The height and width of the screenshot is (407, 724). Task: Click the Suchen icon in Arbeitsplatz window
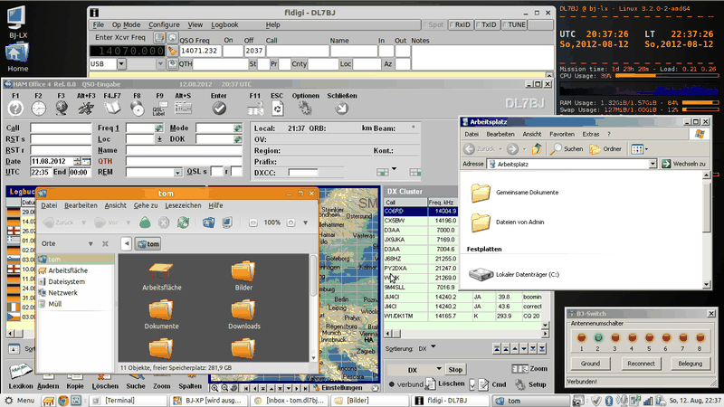567,148
